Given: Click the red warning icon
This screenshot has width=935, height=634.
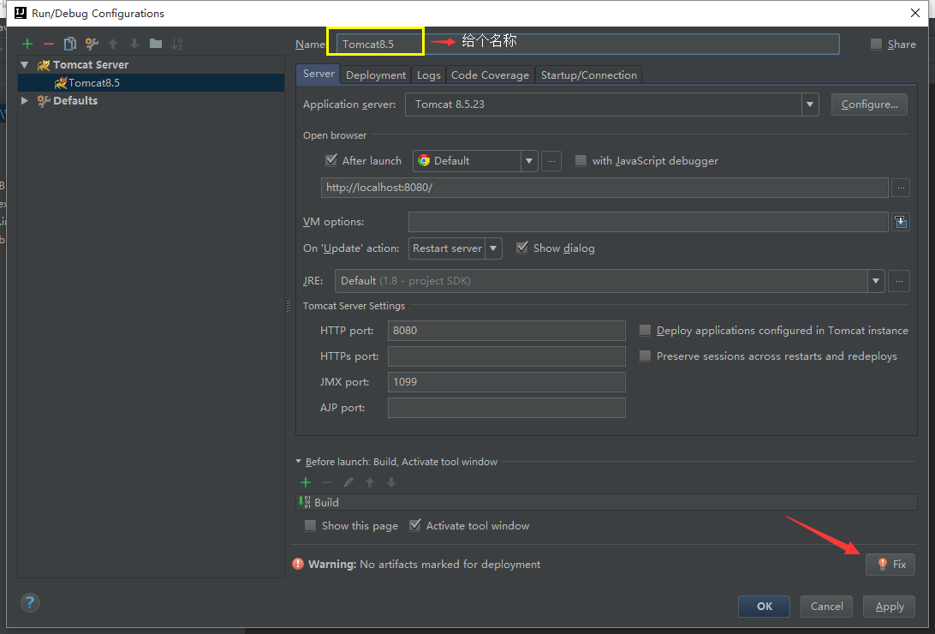Looking at the screenshot, I should click(x=298, y=564).
